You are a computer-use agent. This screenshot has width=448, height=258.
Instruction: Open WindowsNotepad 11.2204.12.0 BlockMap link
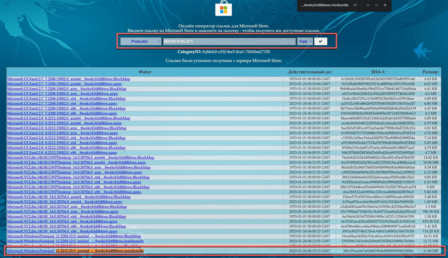(74, 236)
